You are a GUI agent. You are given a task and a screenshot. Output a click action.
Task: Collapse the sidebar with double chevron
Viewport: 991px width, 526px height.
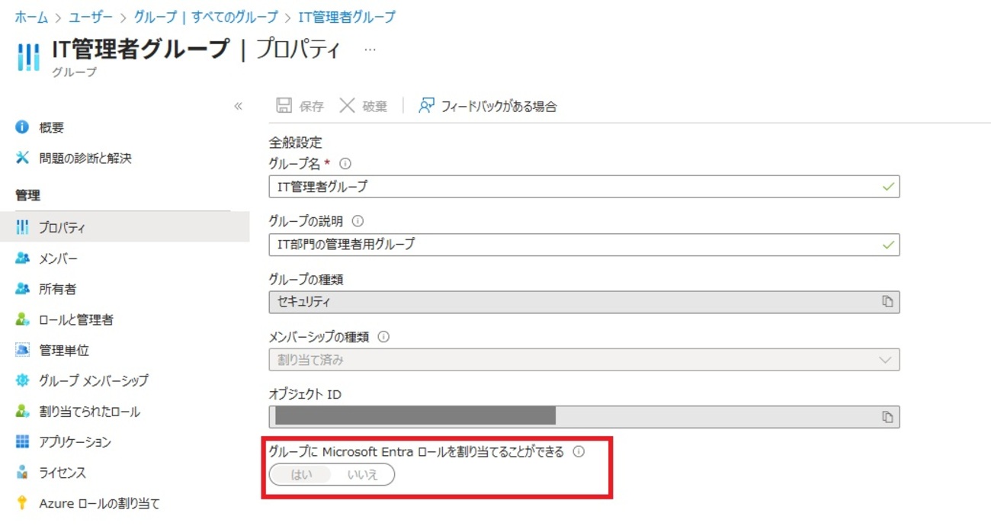238,106
